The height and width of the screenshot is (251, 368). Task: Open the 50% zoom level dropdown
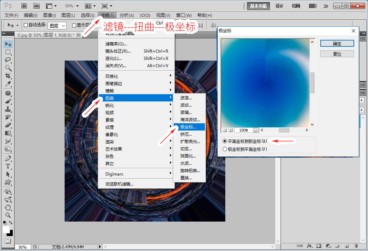(x=77, y=6)
